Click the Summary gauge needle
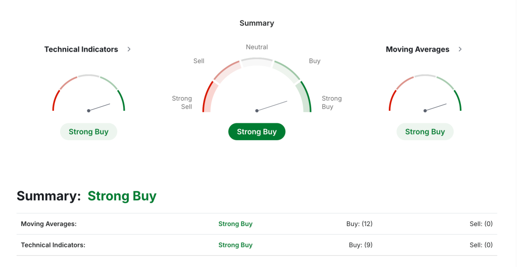The image size is (517, 267). [272, 106]
